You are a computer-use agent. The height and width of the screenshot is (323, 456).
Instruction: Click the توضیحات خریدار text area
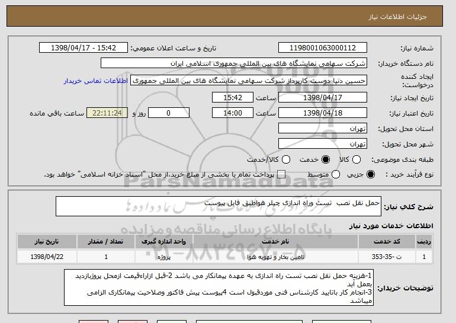tap(219, 287)
